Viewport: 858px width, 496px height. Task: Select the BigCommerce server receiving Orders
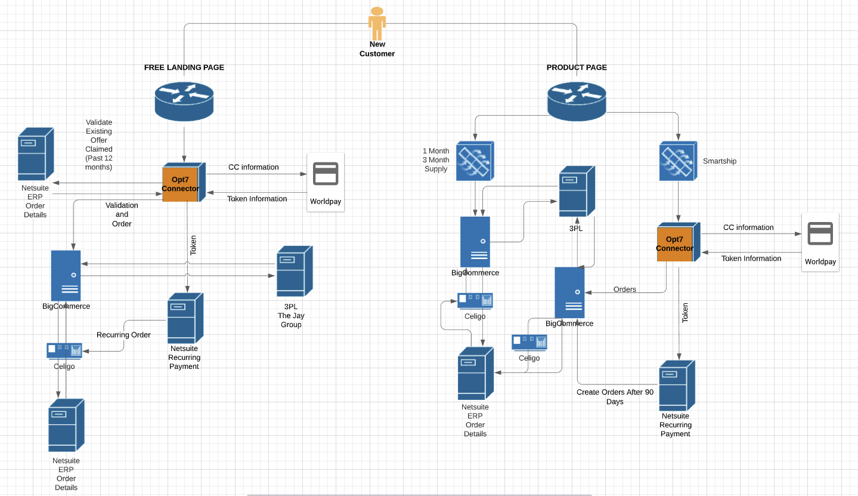569,292
